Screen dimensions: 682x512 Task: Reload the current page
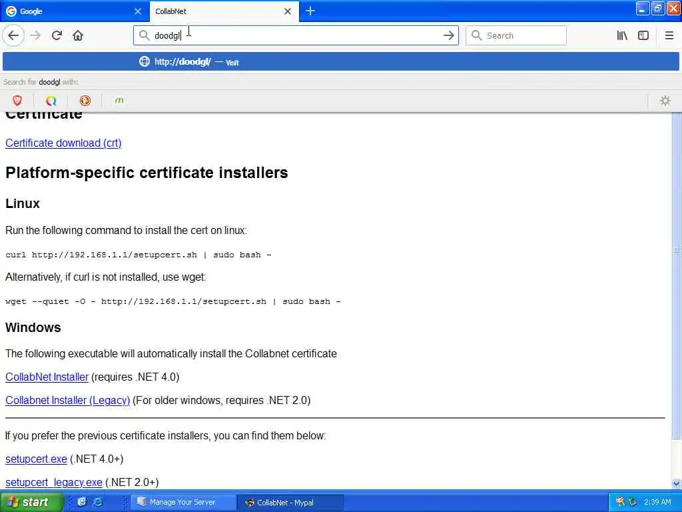57,35
